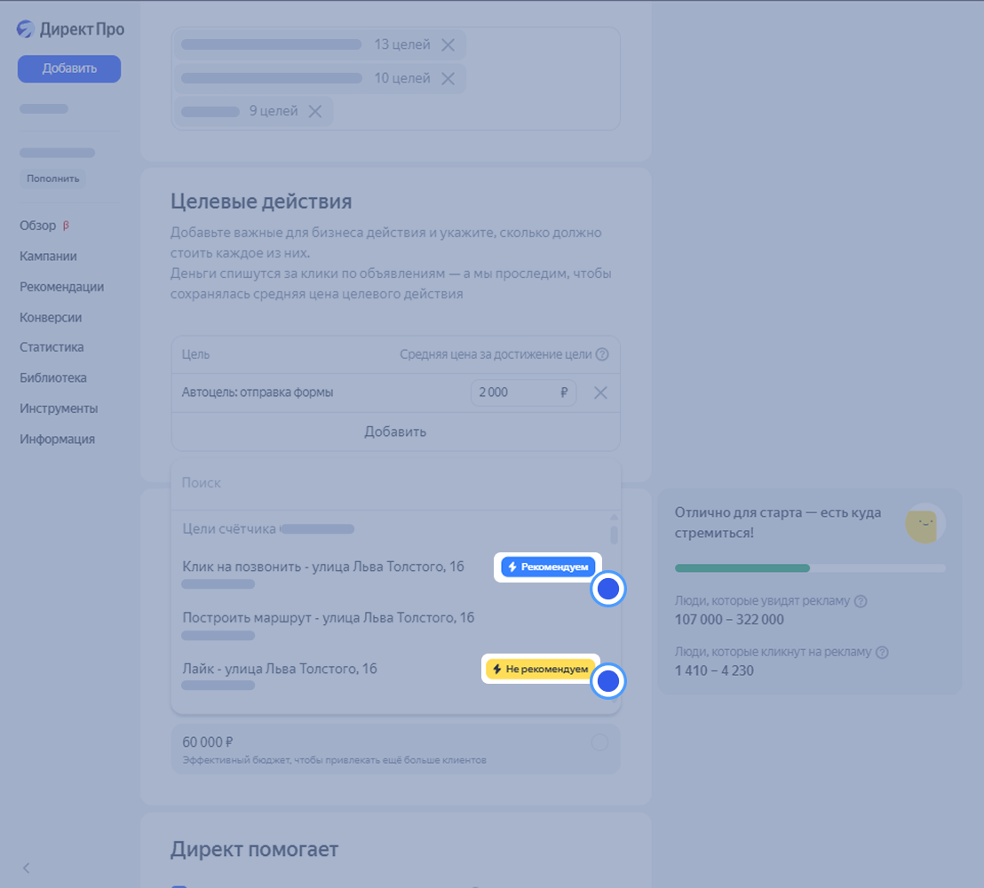984x888 pixels.
Task: Click the Не рекомендуем badge
Action: [x=541, y=670]
